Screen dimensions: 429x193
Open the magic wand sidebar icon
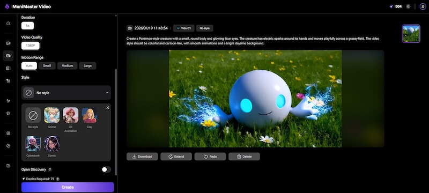(8, 101)
